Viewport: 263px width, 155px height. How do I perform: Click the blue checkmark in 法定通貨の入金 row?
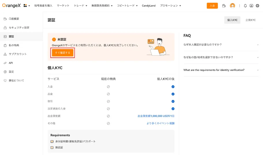pos(173,109)
